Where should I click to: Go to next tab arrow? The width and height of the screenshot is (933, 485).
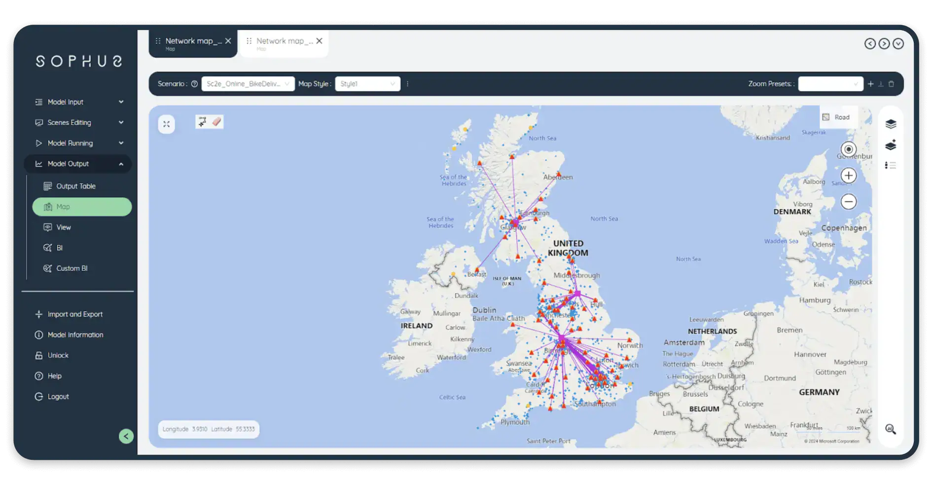pyautogui.click(x=884, y=44)
